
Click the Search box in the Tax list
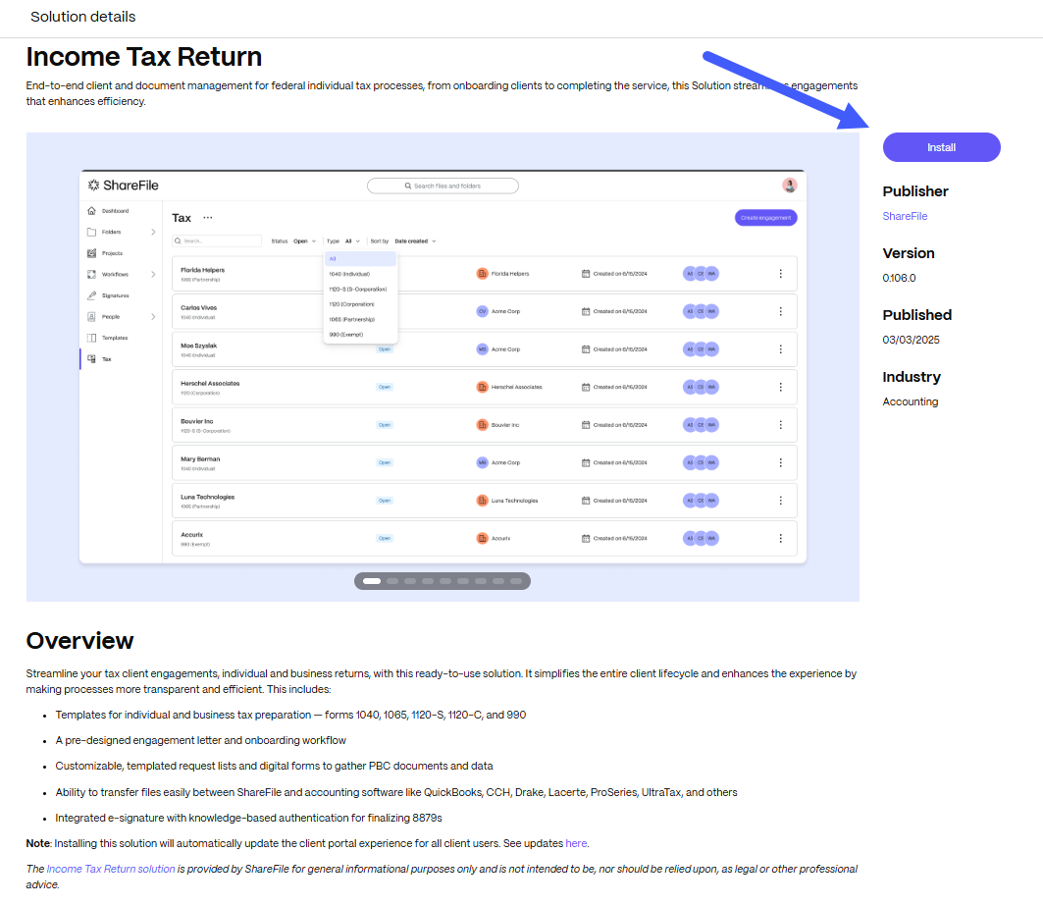point(217,241)
